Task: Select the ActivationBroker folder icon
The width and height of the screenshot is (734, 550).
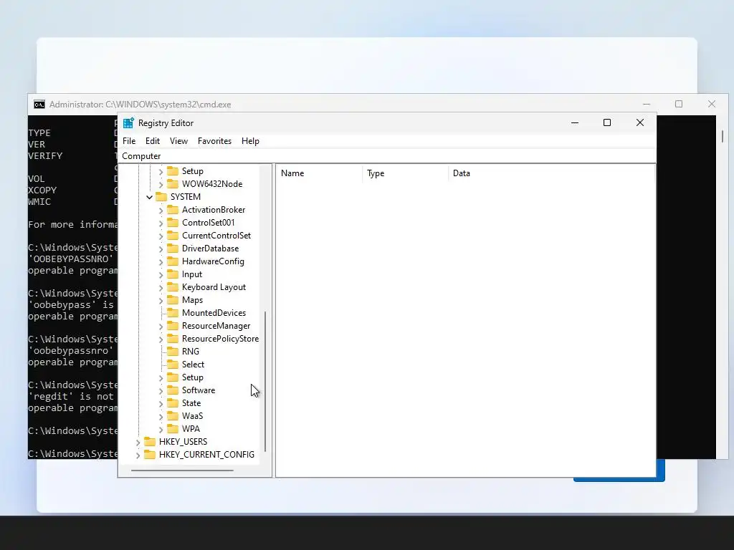Action: (173, 210)
